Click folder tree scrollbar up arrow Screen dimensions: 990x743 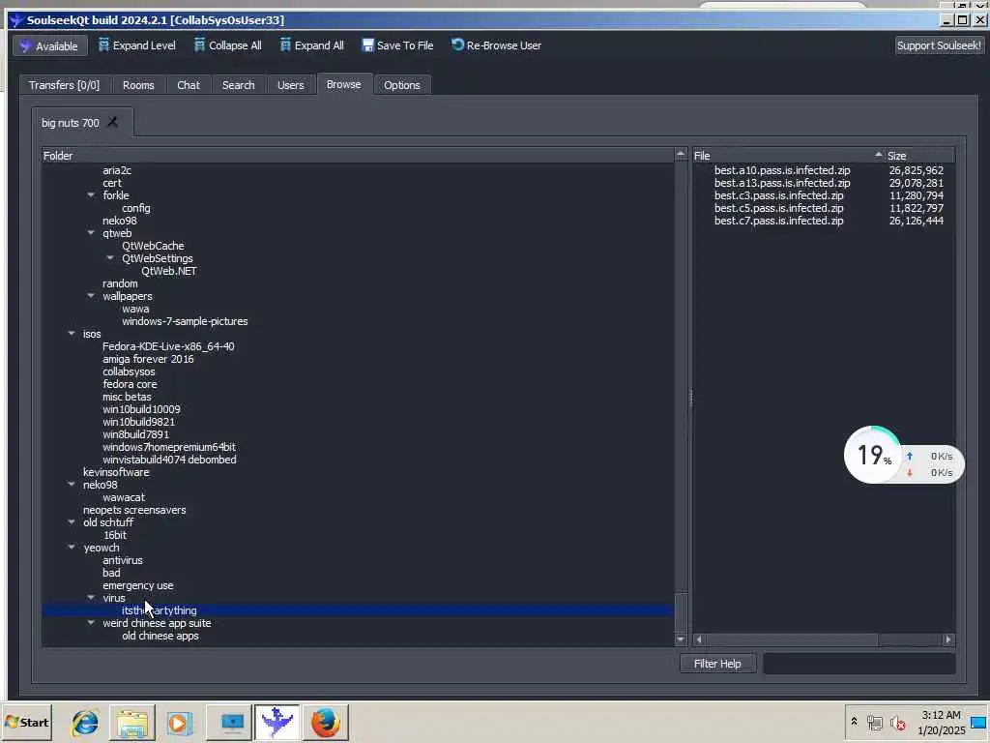681,154
